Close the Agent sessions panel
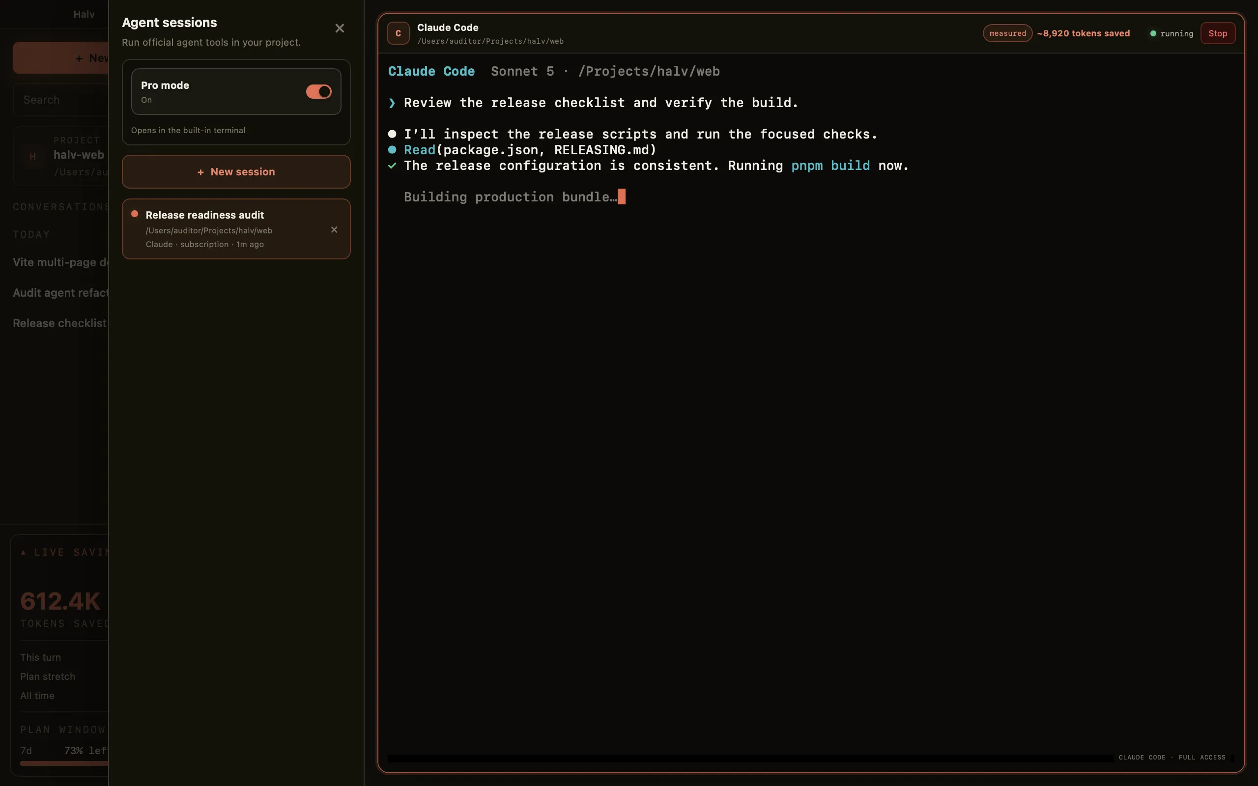Screen dimensions: 1258x786 (340, 28)
